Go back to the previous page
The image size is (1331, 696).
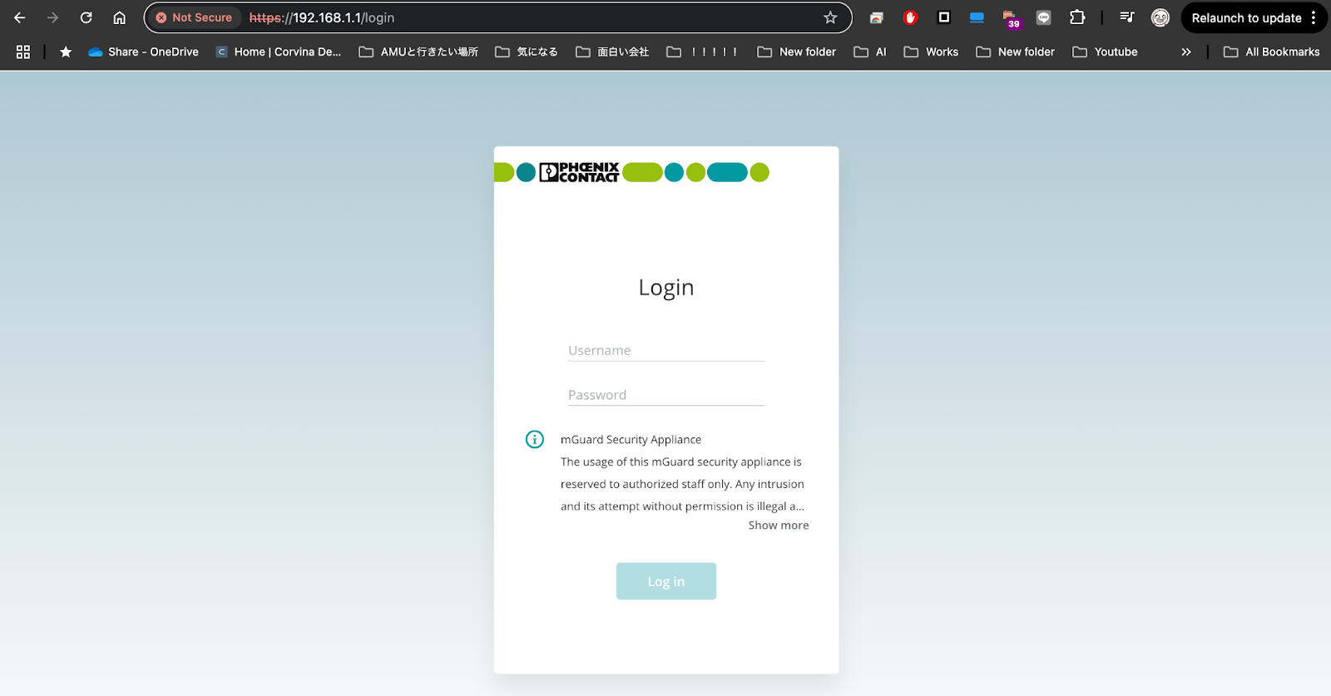[20, 17]
